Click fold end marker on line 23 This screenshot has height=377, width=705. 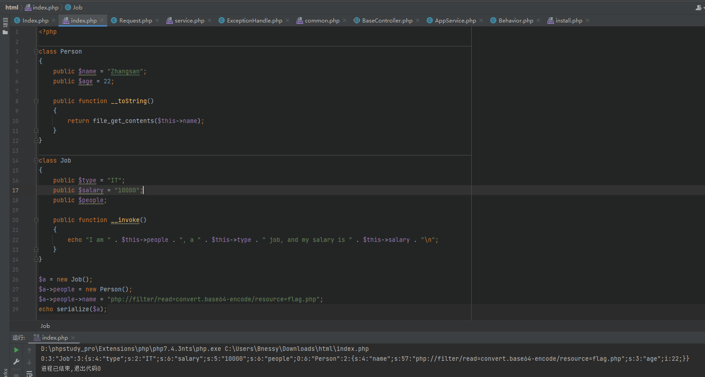tap(36, 250)
